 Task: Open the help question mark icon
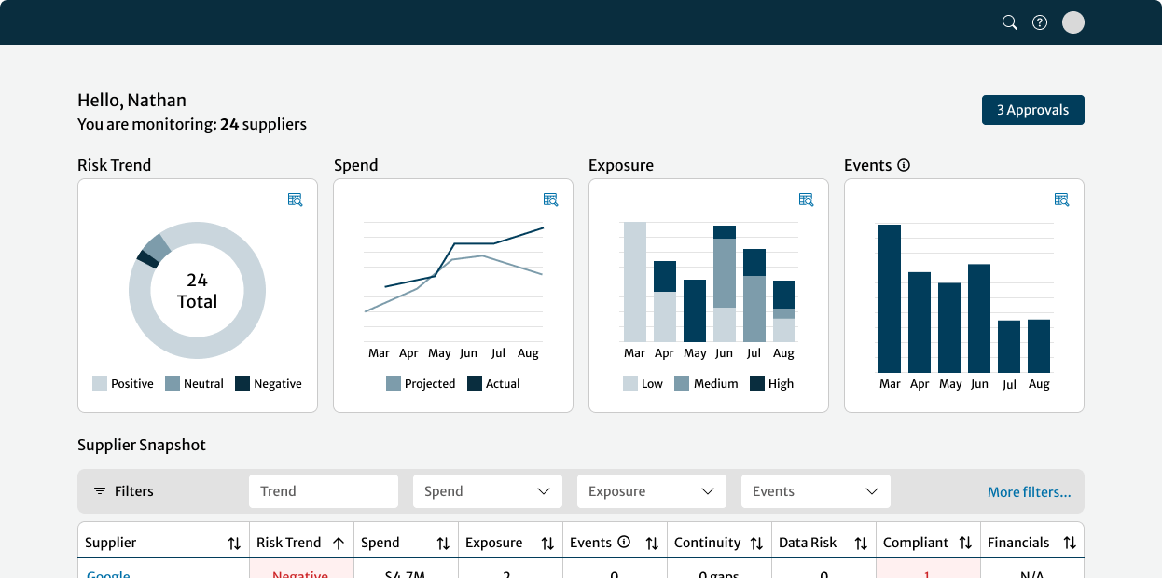1040,21
